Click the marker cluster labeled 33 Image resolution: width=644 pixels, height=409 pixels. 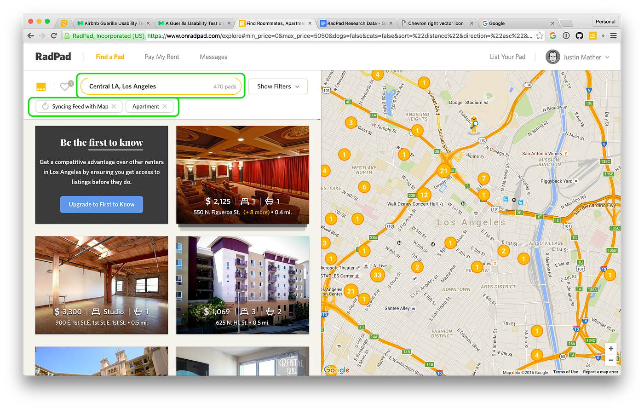[x=378, y=275]
